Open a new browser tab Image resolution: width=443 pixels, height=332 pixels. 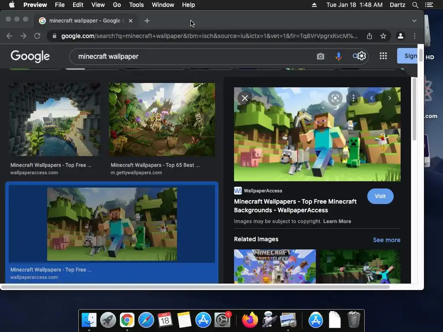coord(147,21)
